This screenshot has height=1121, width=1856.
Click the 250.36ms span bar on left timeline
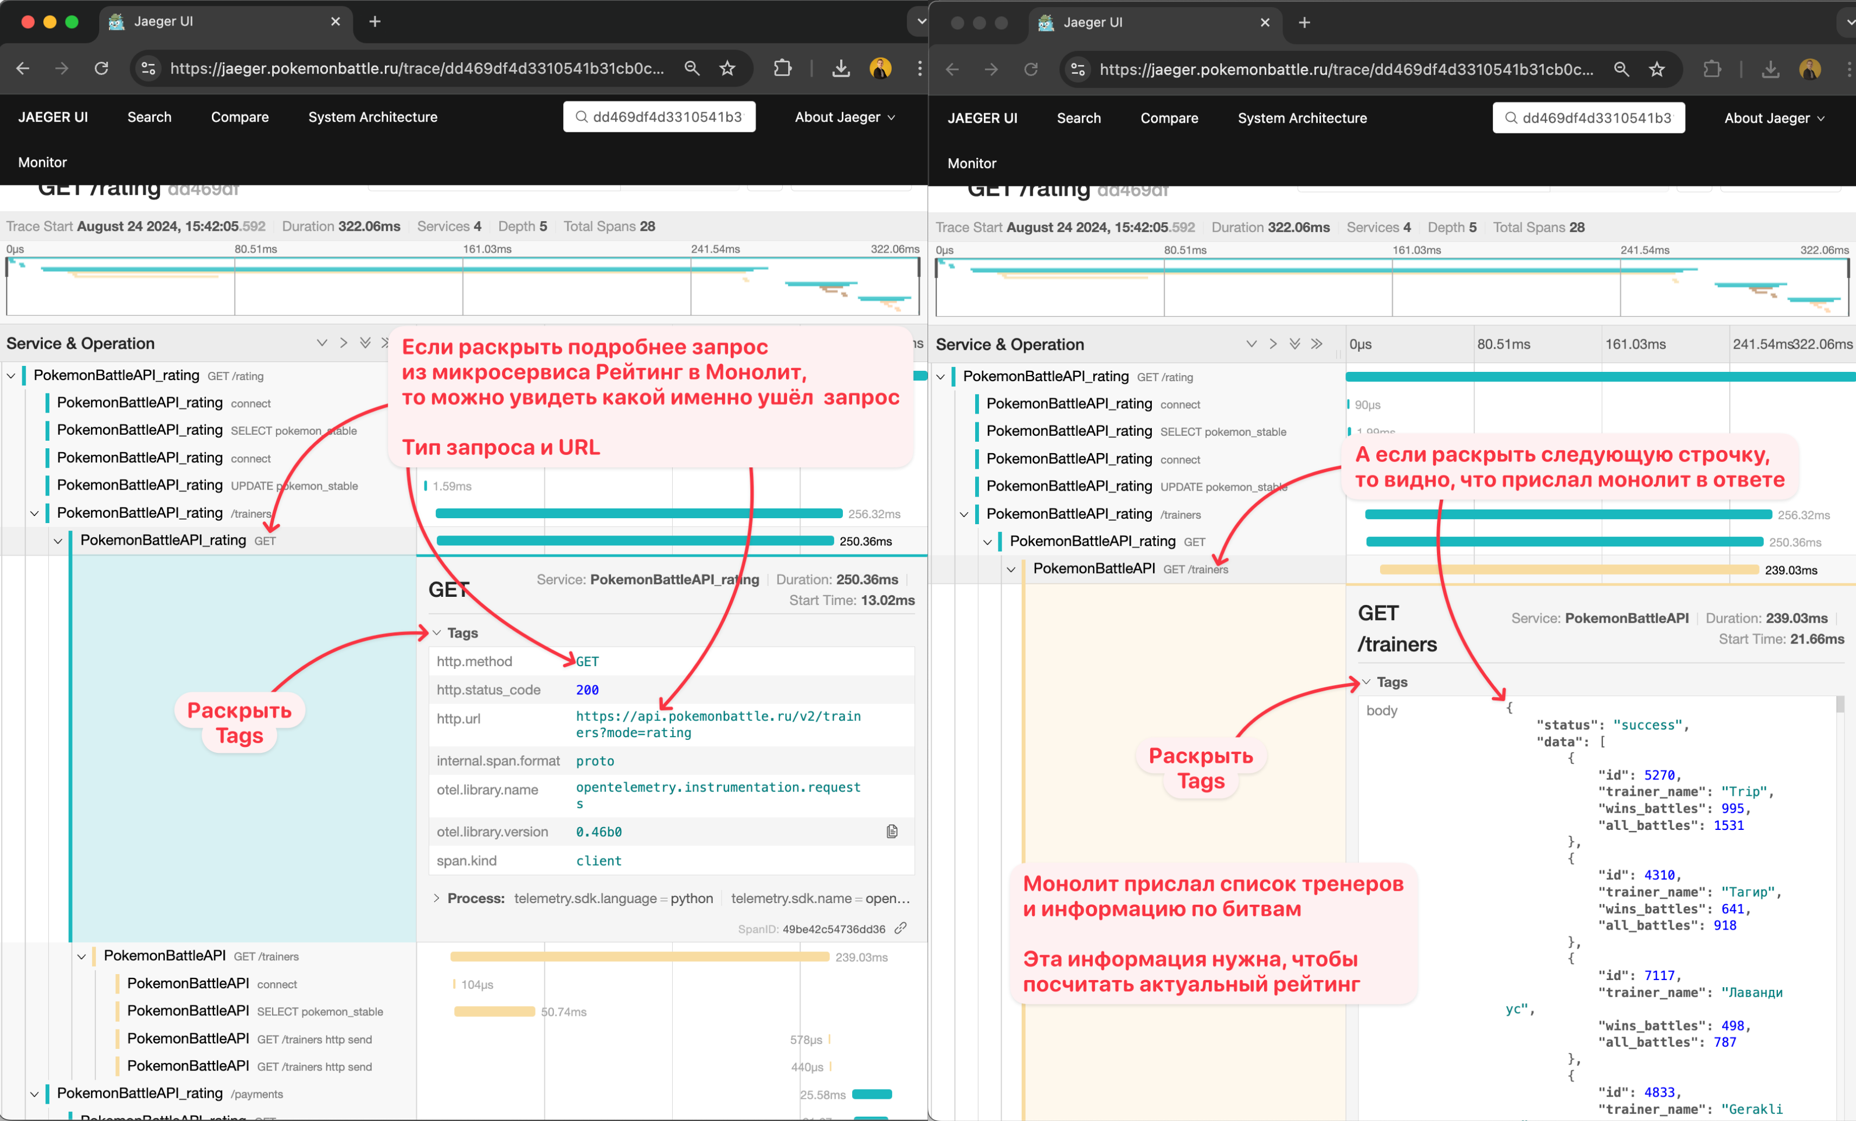(x=634, y=541)
